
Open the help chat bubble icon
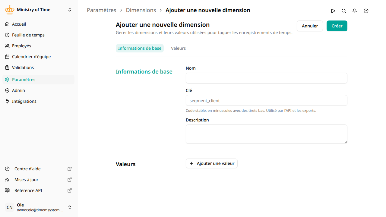coord(366,11)
